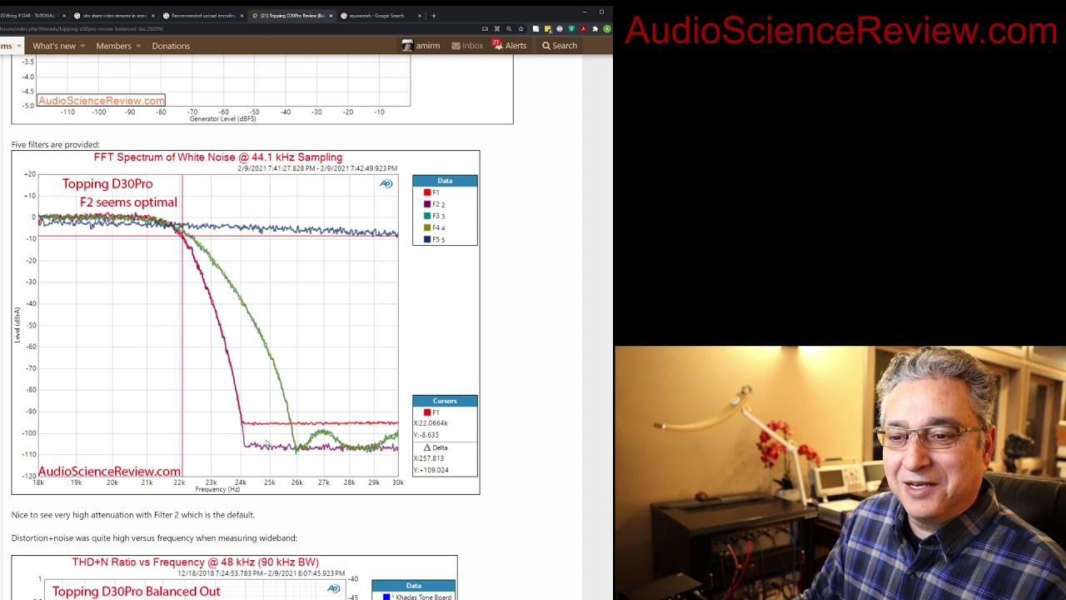Screen dimensions: 1066x600
Task: Click the 'Five filters are provided:' text
Action: [55, 145]
